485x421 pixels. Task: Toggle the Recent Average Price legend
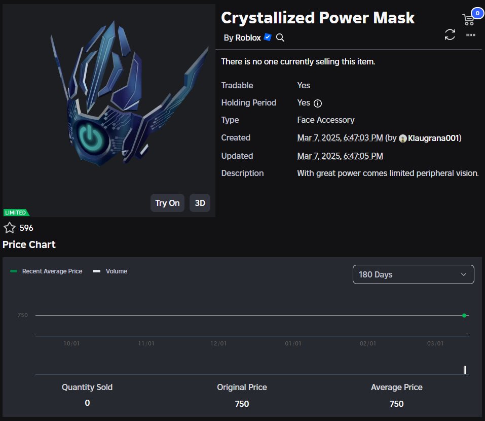point(47,271)
